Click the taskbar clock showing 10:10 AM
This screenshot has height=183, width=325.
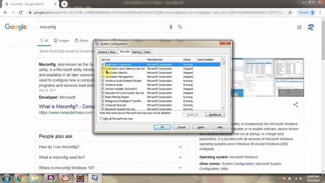(313, 178)
